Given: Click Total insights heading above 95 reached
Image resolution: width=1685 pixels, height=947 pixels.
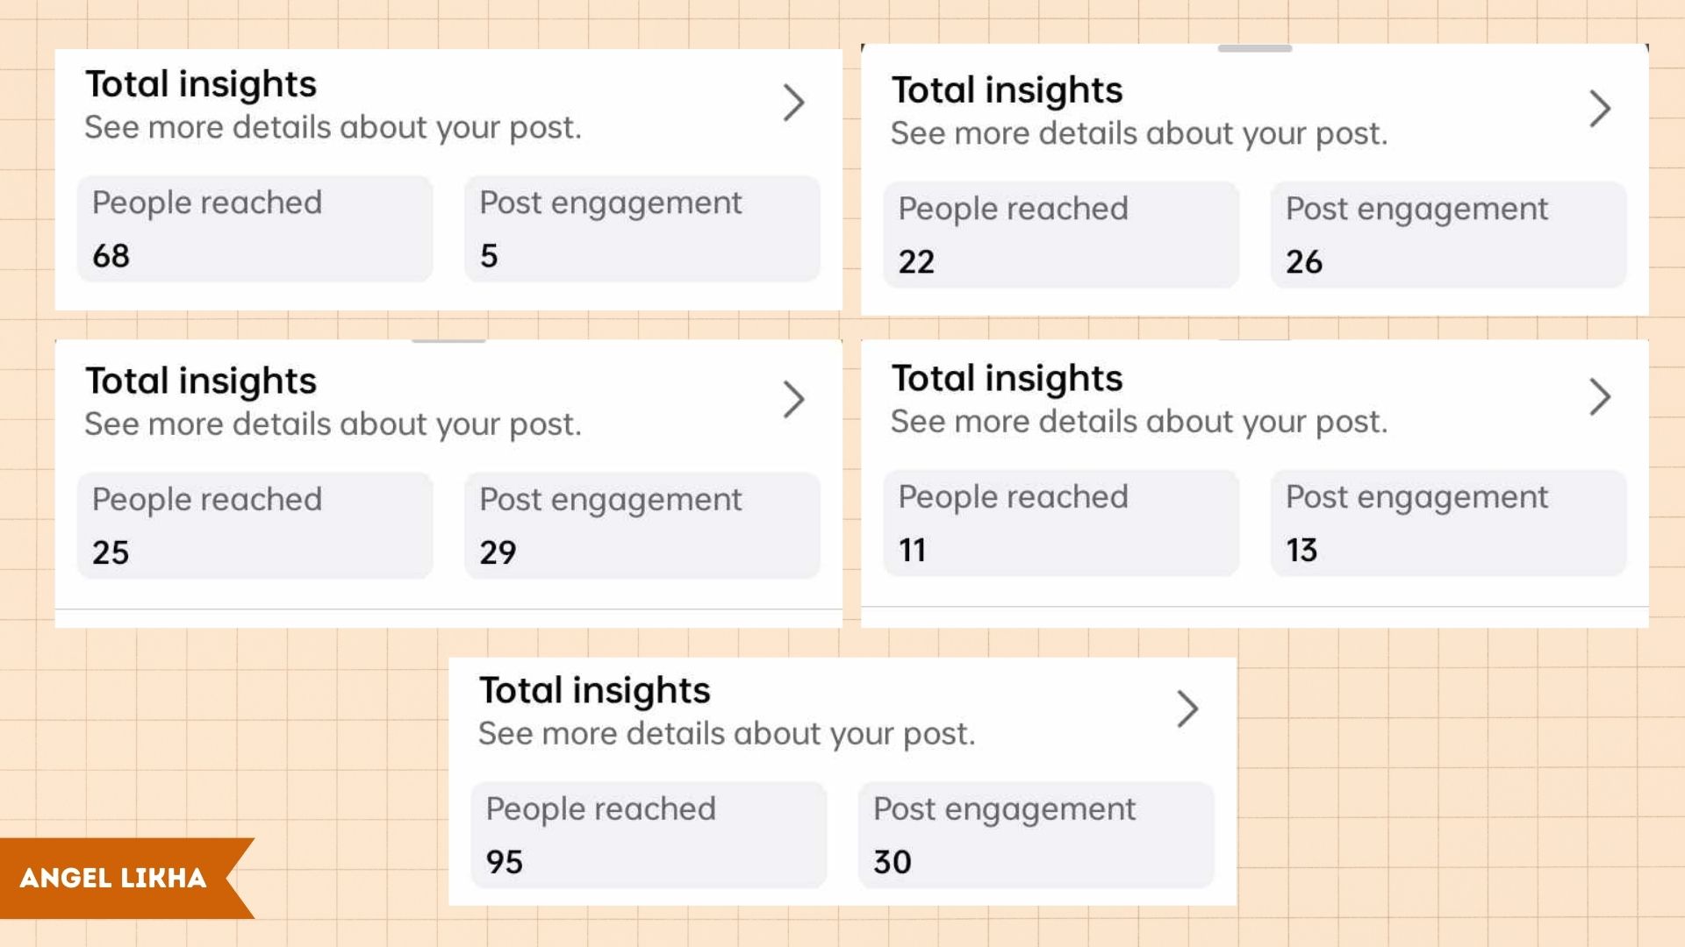Looking at the screenshot, I should [594, 691].
